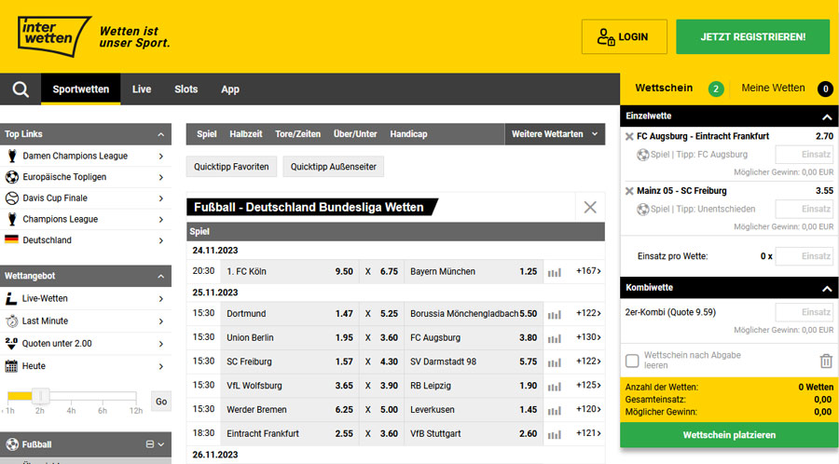Click Einsatz pro Wette input field
839x464 pixels.
click(x=805, y=256)
